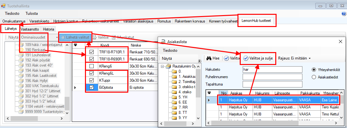The width and height of the screenshot is (347, 128).
Task: Click filter icon in Asiakaslista grid header
Action: (209, 93)
